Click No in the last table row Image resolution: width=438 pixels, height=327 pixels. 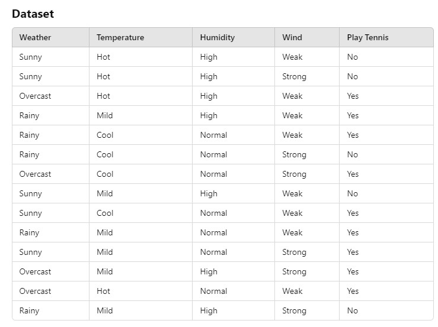click(x=353, y=310)
